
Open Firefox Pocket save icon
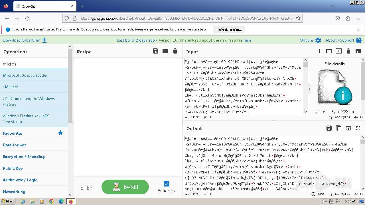pyautogui.click(x=338, y=18)
